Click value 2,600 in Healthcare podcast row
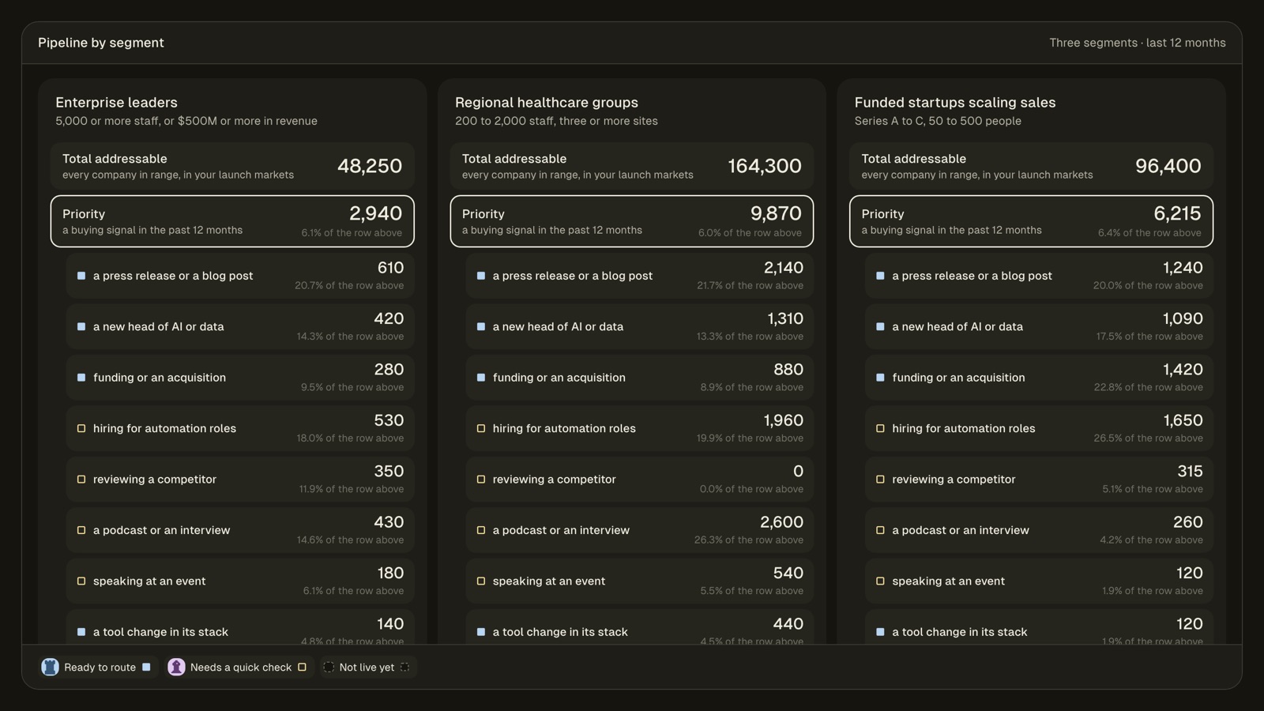The width and height of the screenshot is (1264, 711). click(x=781, y=522)
